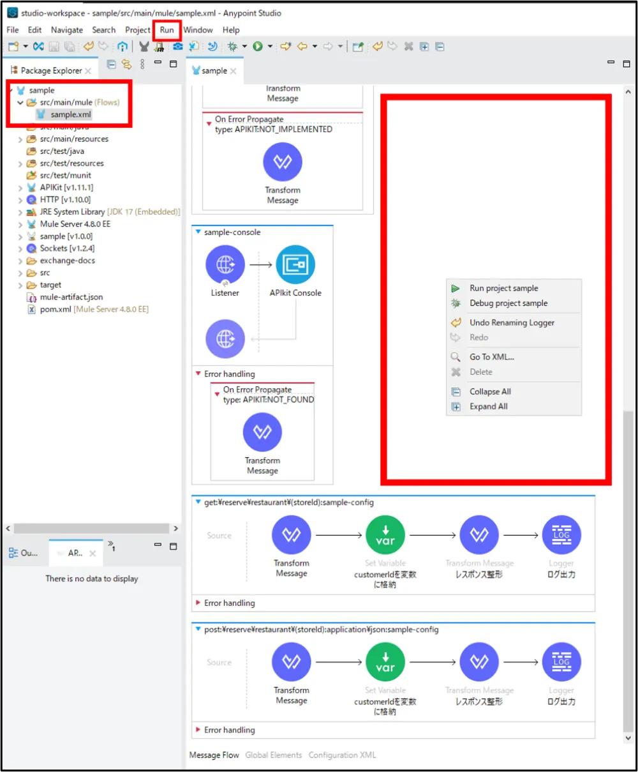Select the Set Variable node in the post flow
The height and width of the screenshot is (772, 638).
(385, 662)
